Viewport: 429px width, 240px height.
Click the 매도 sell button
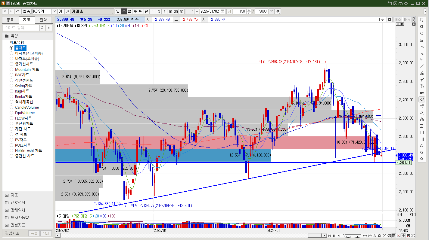[407, 20]
